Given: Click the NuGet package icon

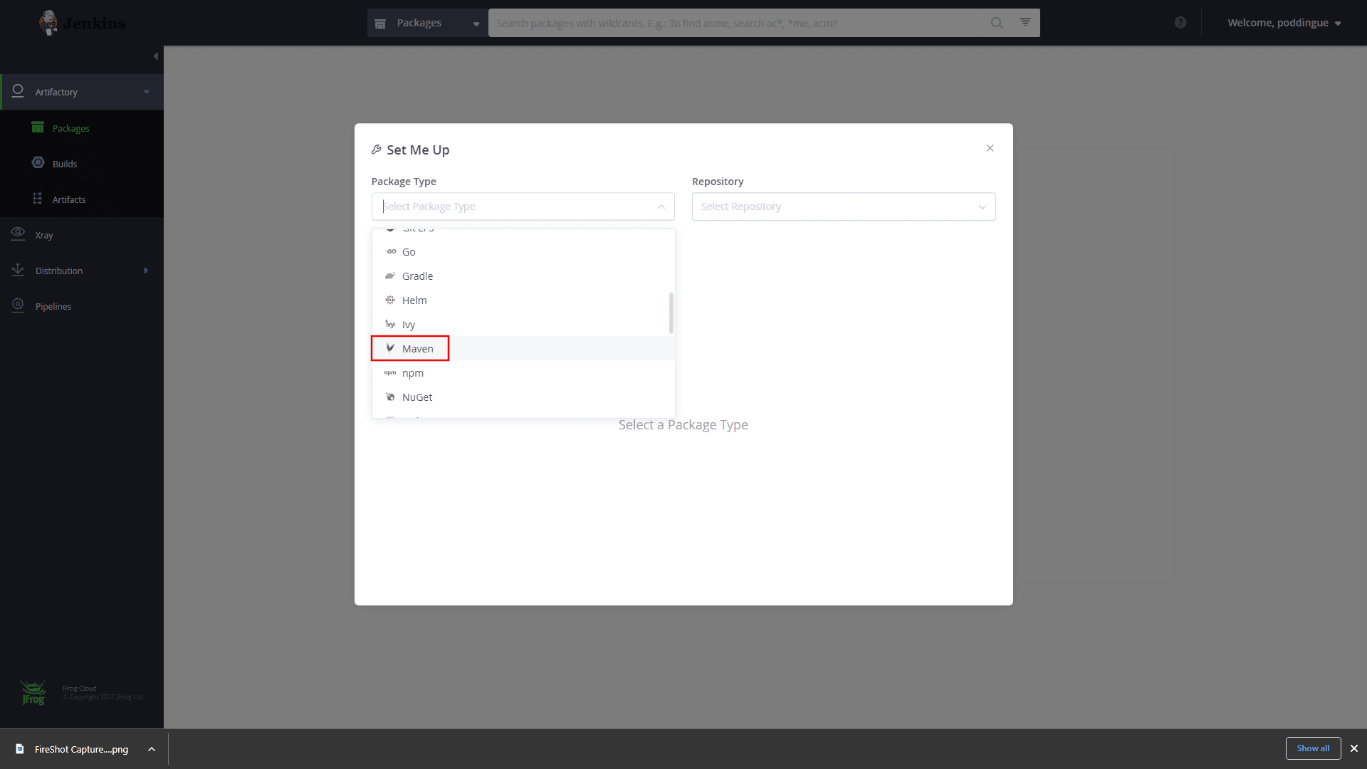Looking at the screenshot, I should pos(390,397).
